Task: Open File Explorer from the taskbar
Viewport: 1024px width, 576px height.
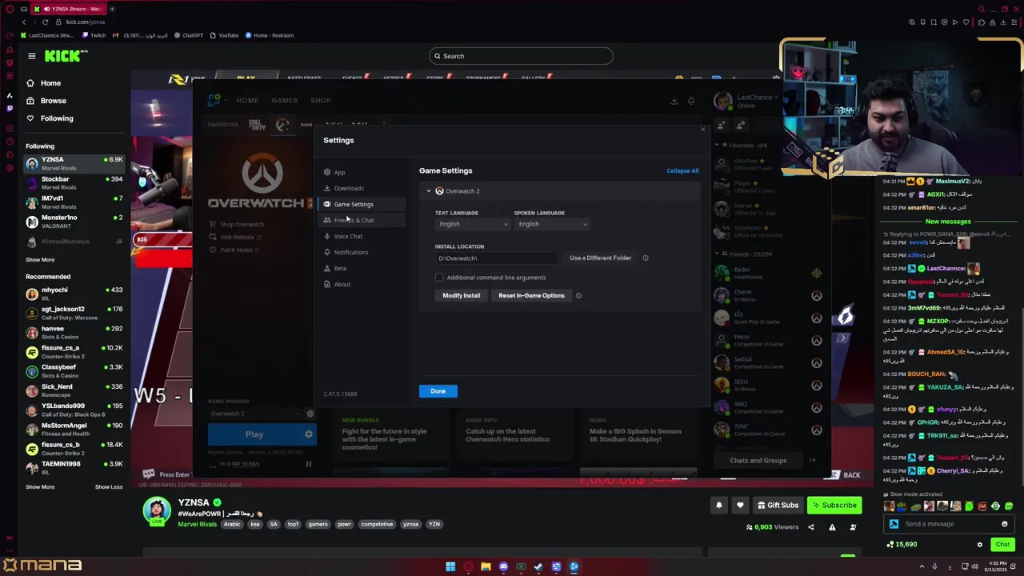Action: tap(486, 567)
